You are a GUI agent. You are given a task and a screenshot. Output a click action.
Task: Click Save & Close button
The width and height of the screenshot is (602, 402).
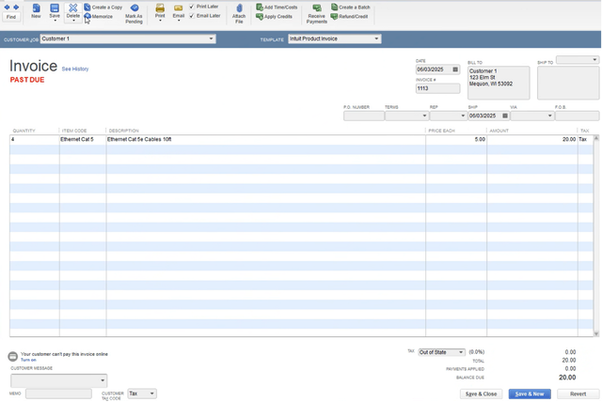coord(481,394)
